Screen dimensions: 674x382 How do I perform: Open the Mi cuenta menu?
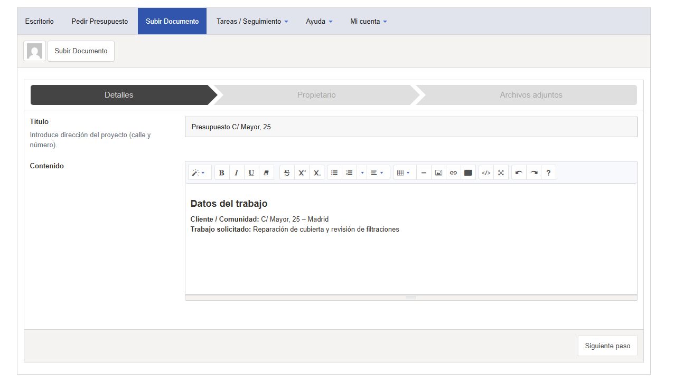368,21
